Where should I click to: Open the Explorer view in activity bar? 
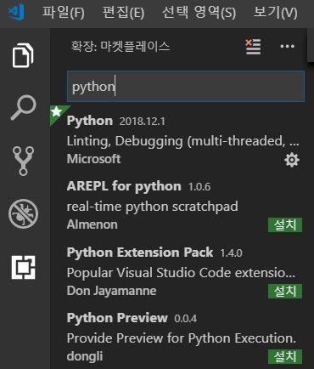(x=23, y=55)
